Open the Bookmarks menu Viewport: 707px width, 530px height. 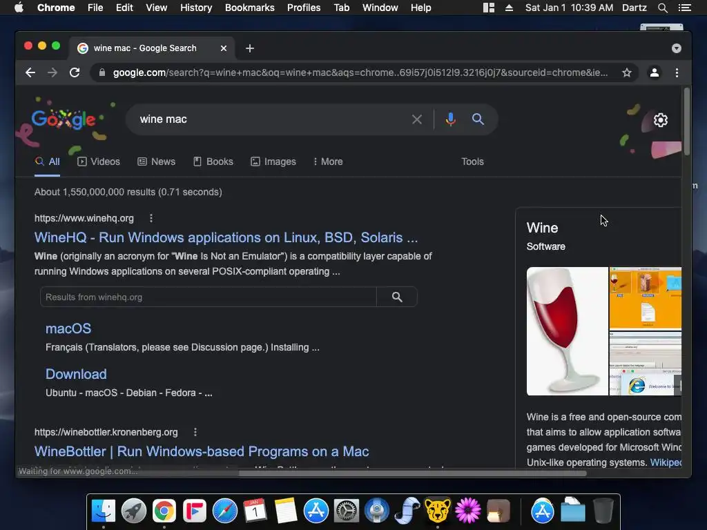pos(249,8)
